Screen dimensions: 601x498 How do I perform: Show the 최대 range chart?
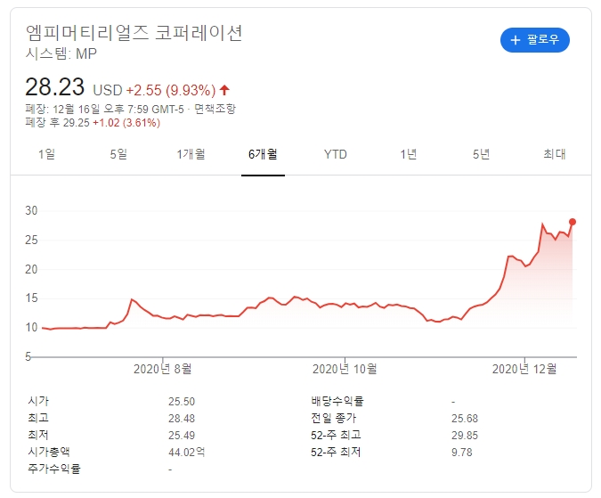[555, 154]
